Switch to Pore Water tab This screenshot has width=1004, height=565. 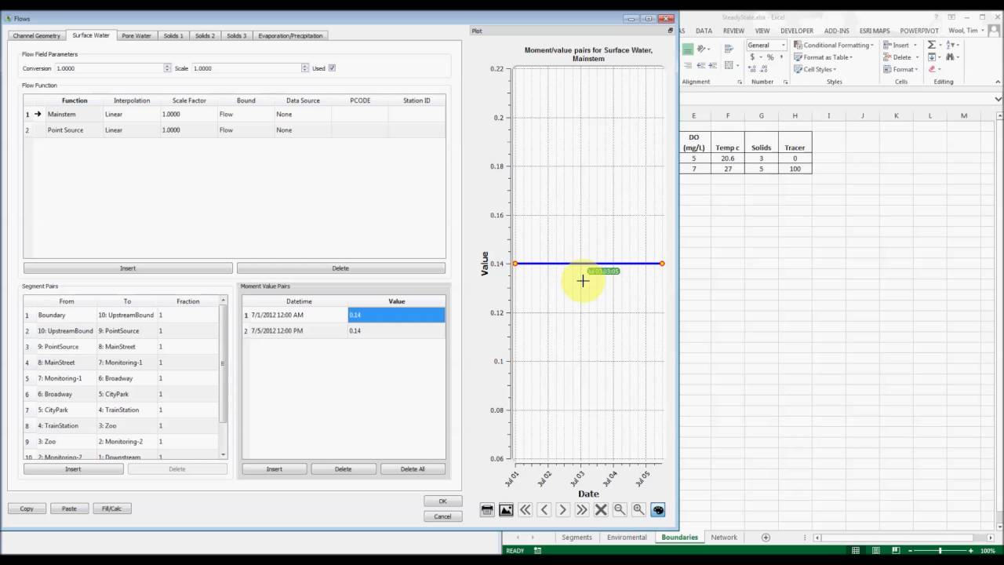pos(136,35)
